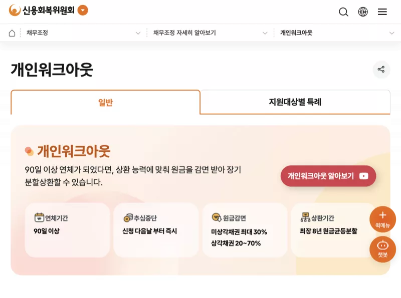The height and width of the screenshot is (298, 401).
Task: Click the video play icon in 알아보기 button
Action: pos(364,176)
